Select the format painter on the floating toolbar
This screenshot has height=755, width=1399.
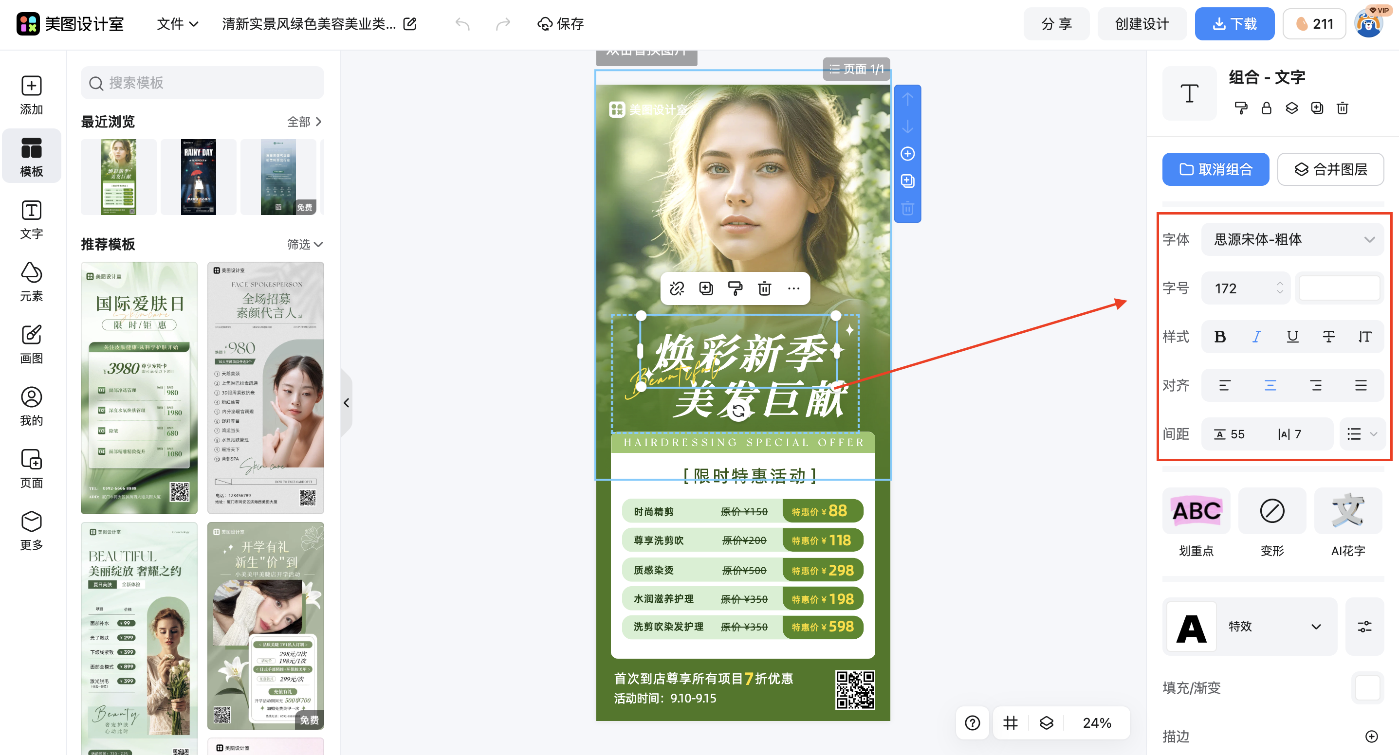[x=736, y=288]
